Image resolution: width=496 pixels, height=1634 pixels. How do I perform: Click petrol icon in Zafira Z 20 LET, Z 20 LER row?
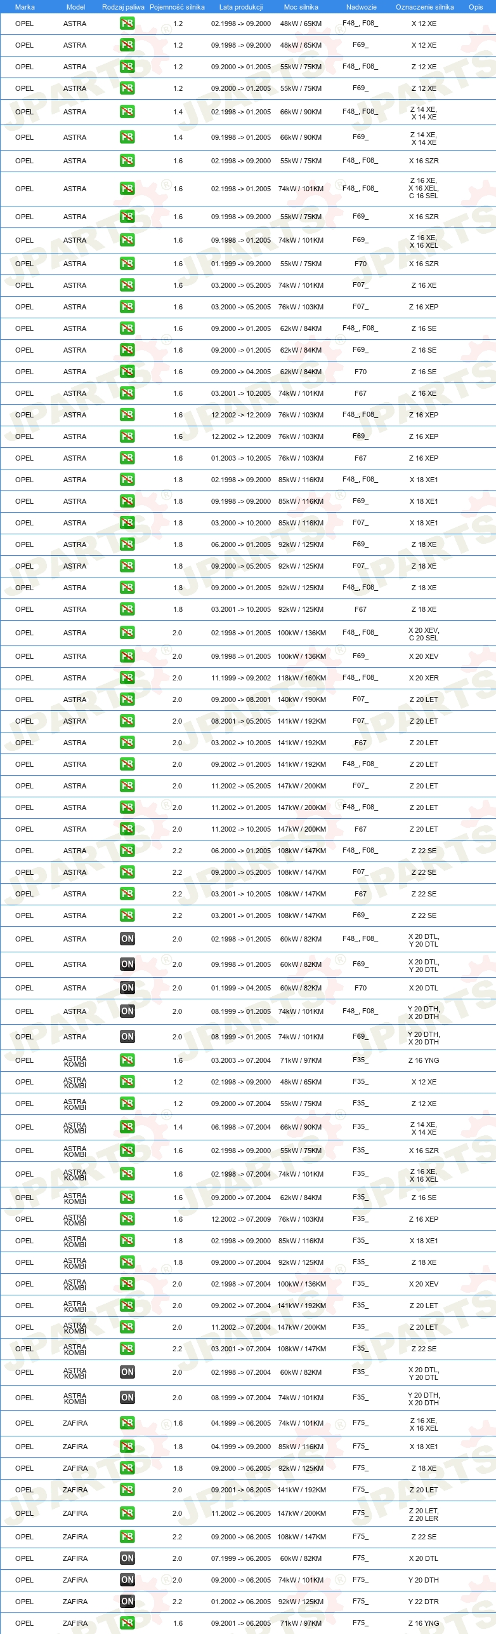pos(127,1513)
